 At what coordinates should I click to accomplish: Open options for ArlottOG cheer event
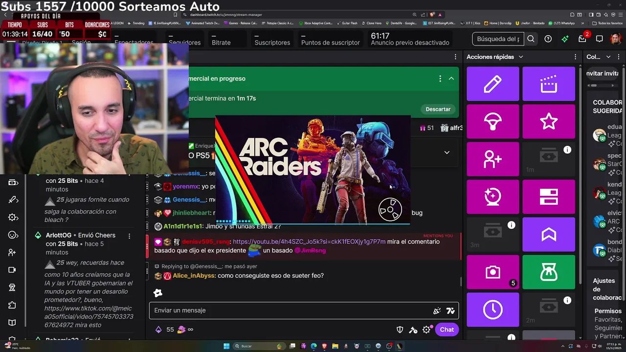coord(129,236)
